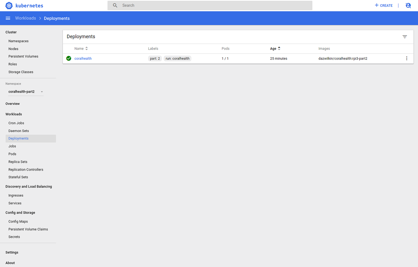The width and height of the screenshot is (418, 267).
Task: Click the CREATE button
Action: pyautogui.click(x=384, y=5)
